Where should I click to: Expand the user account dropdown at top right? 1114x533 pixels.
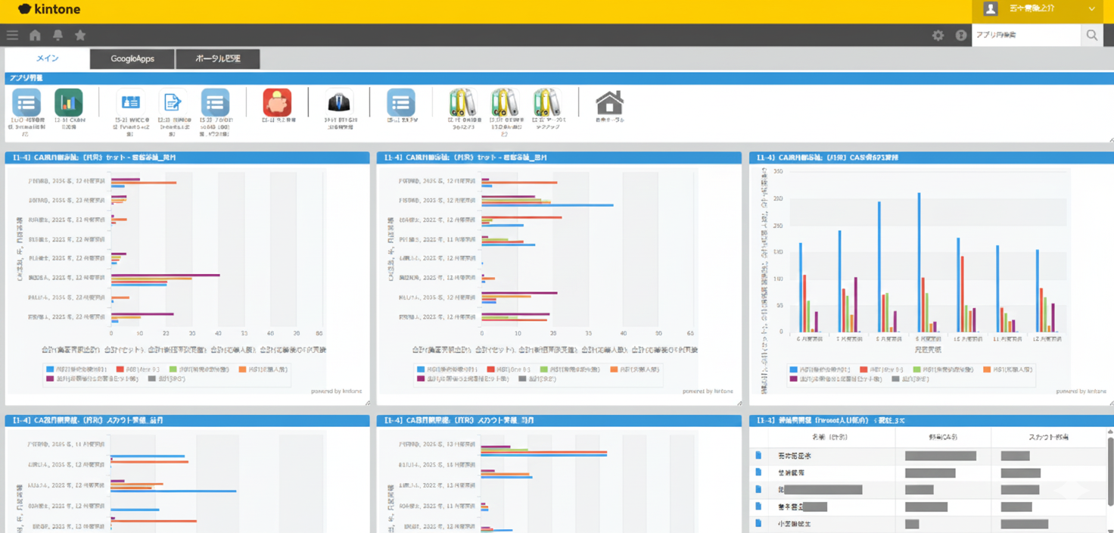(1091, 9)
